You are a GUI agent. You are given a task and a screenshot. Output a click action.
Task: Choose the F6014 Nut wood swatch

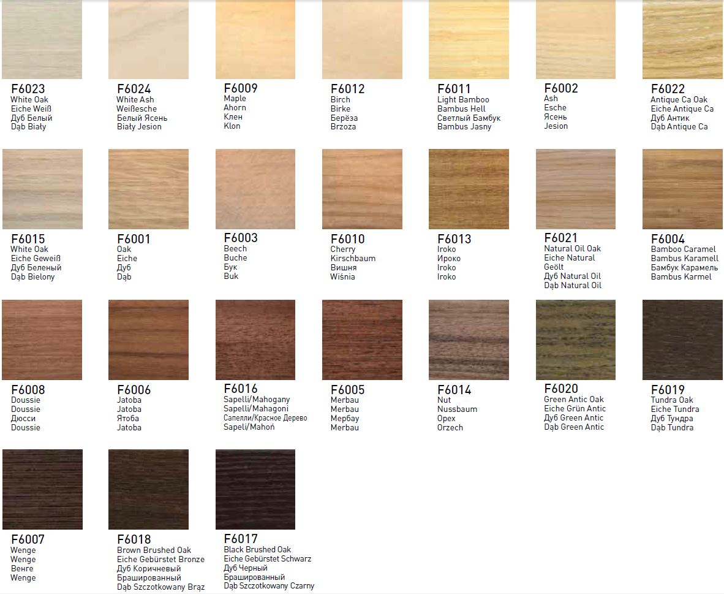pos(469,340)
